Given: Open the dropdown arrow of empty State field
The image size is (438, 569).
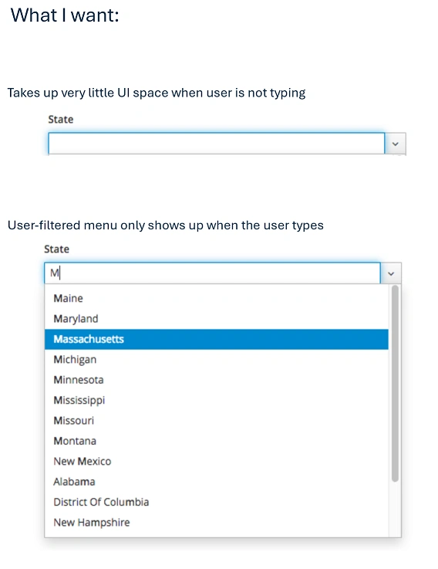Looking at the screenshot, I should point(396,144).
